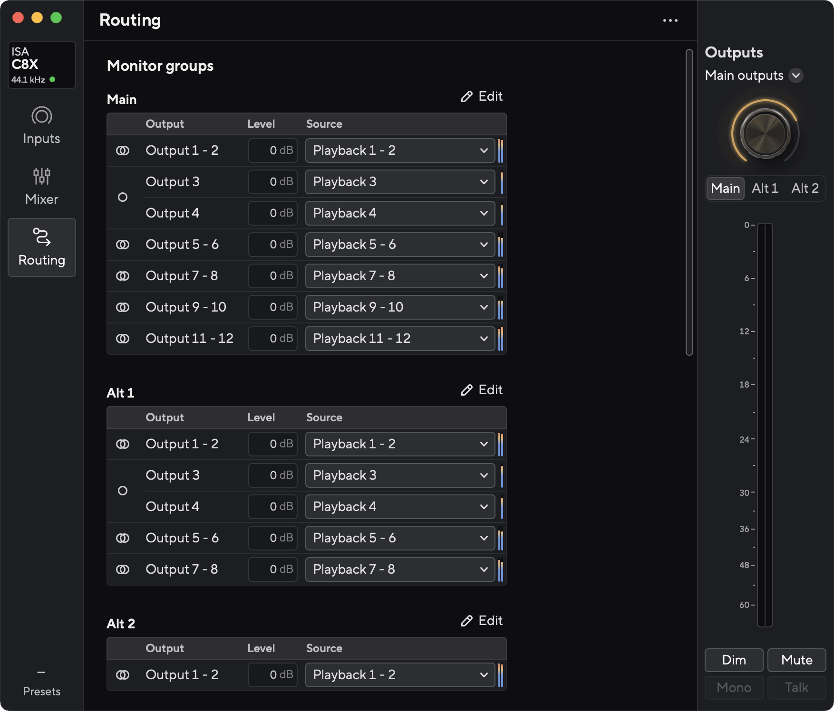Screen dimensions: 834x711
Task: Click Main Output 1 - 2 level field
Action: (273, 151)
